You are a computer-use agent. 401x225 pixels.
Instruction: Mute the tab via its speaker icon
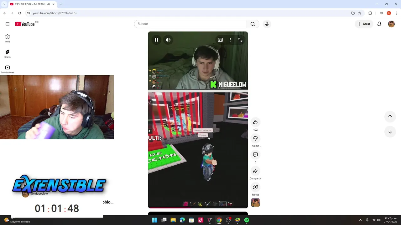48,4
